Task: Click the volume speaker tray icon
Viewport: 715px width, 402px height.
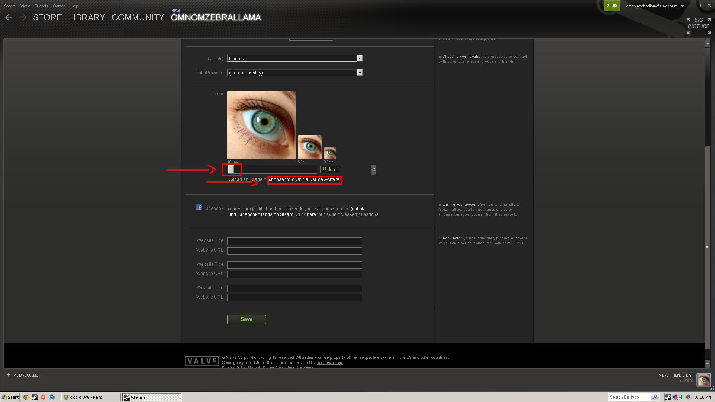Action: tap(688, 397)
